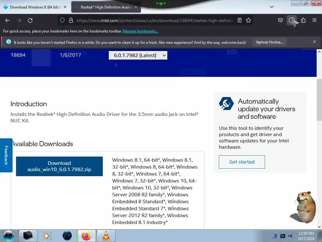Image resolution: width=322 pixels, height=242 pixels.
Task: Open the Firefox account icon
Action: tap(292, 20)
